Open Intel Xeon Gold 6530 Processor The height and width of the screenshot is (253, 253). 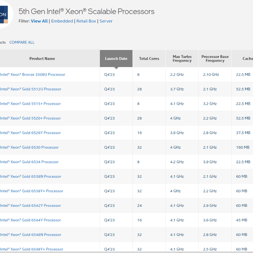pos(29,147)
